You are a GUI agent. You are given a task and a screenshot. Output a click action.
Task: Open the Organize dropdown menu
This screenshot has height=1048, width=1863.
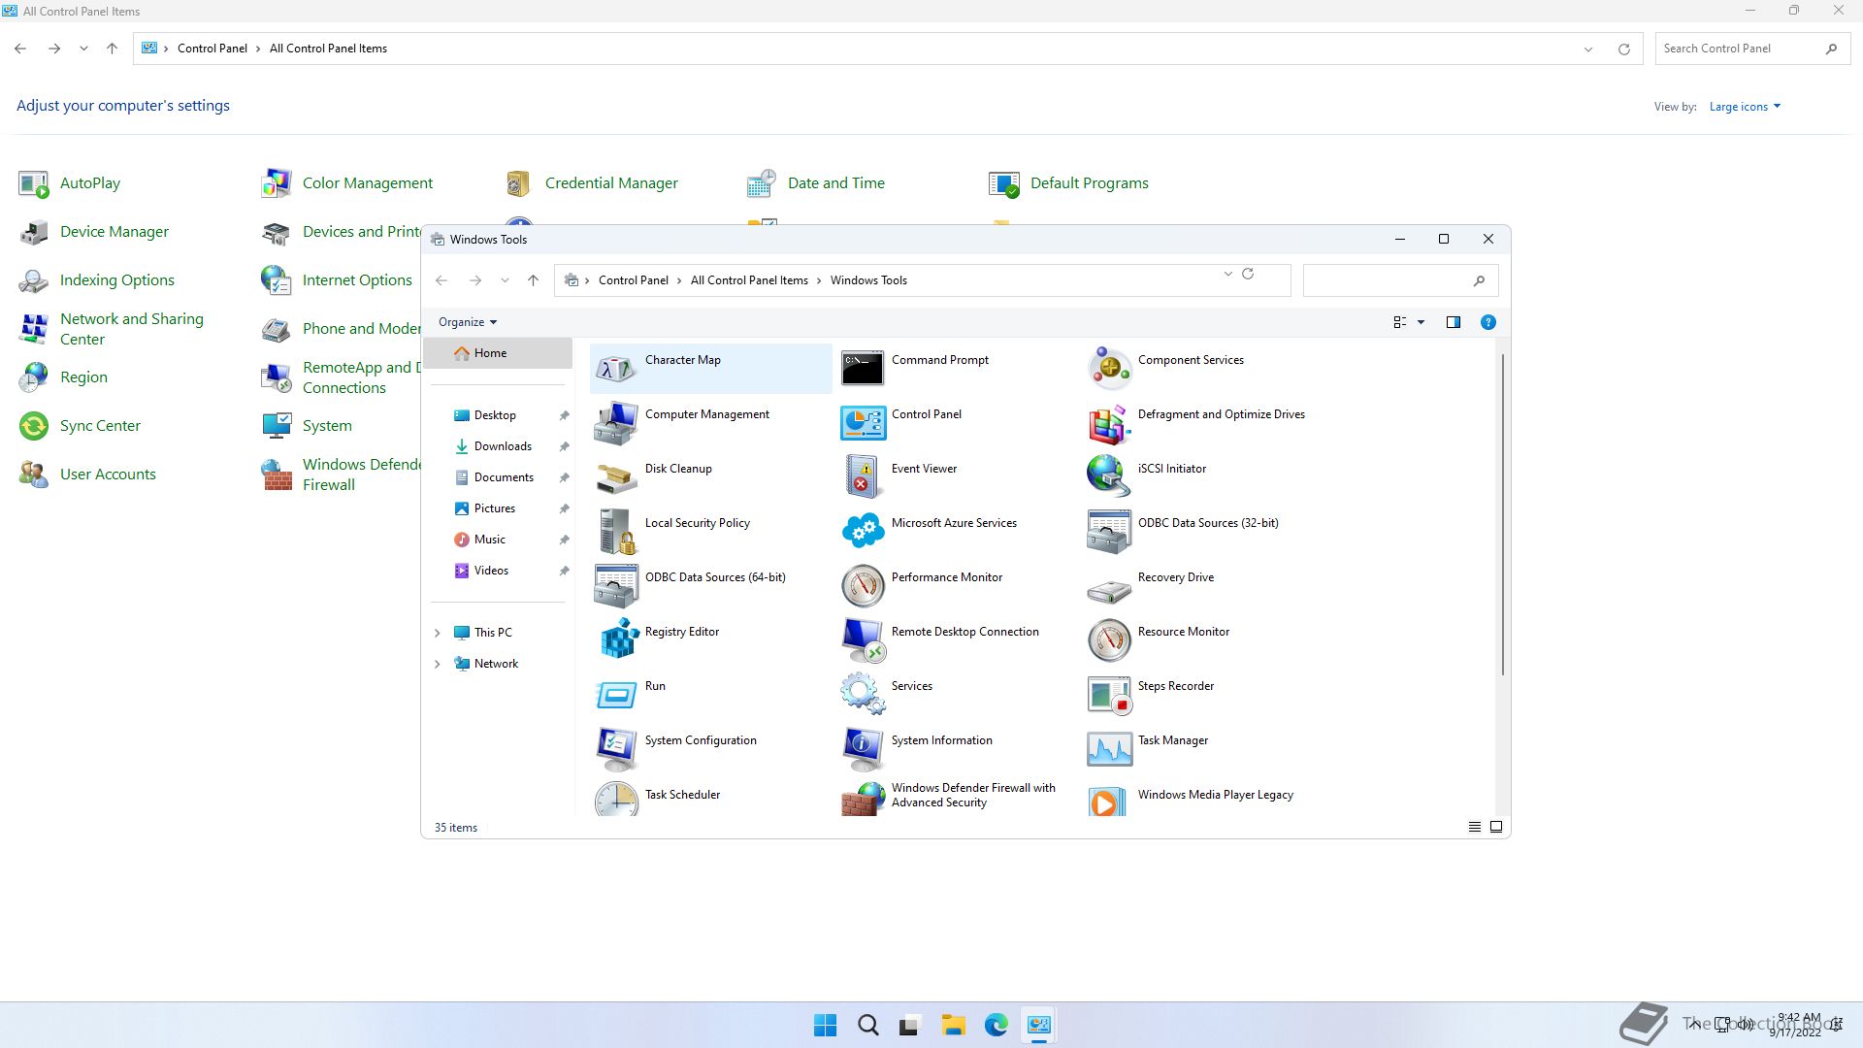(468, 322)
